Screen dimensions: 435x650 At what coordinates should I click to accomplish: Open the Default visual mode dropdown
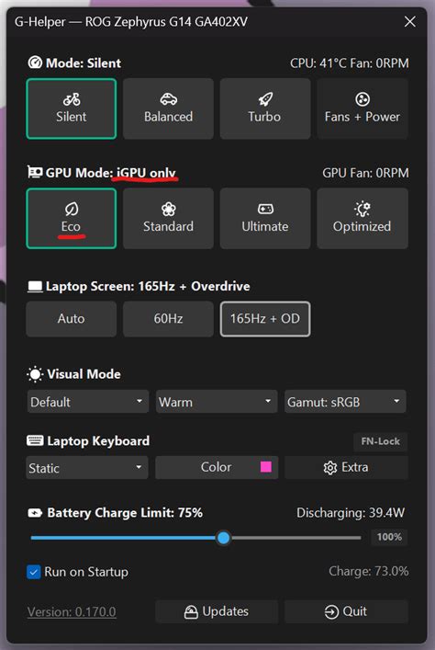(x=88, y=402)
